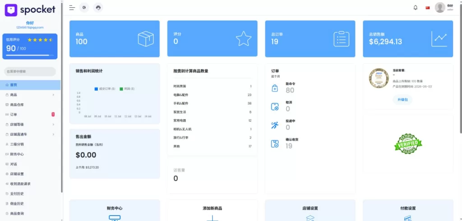Expand the 店铺直通车 menu chevron
Screen dimensions: 462x221
pos(53,134)
